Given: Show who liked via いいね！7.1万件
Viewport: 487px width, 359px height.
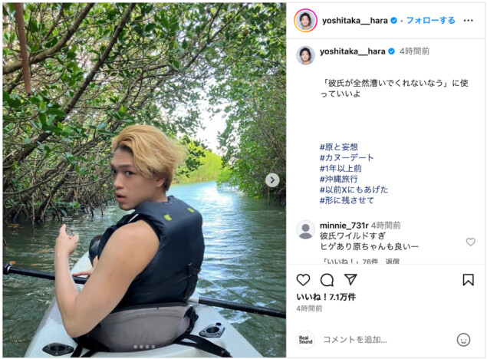Looking at the screenshot, I should [326, 297].
